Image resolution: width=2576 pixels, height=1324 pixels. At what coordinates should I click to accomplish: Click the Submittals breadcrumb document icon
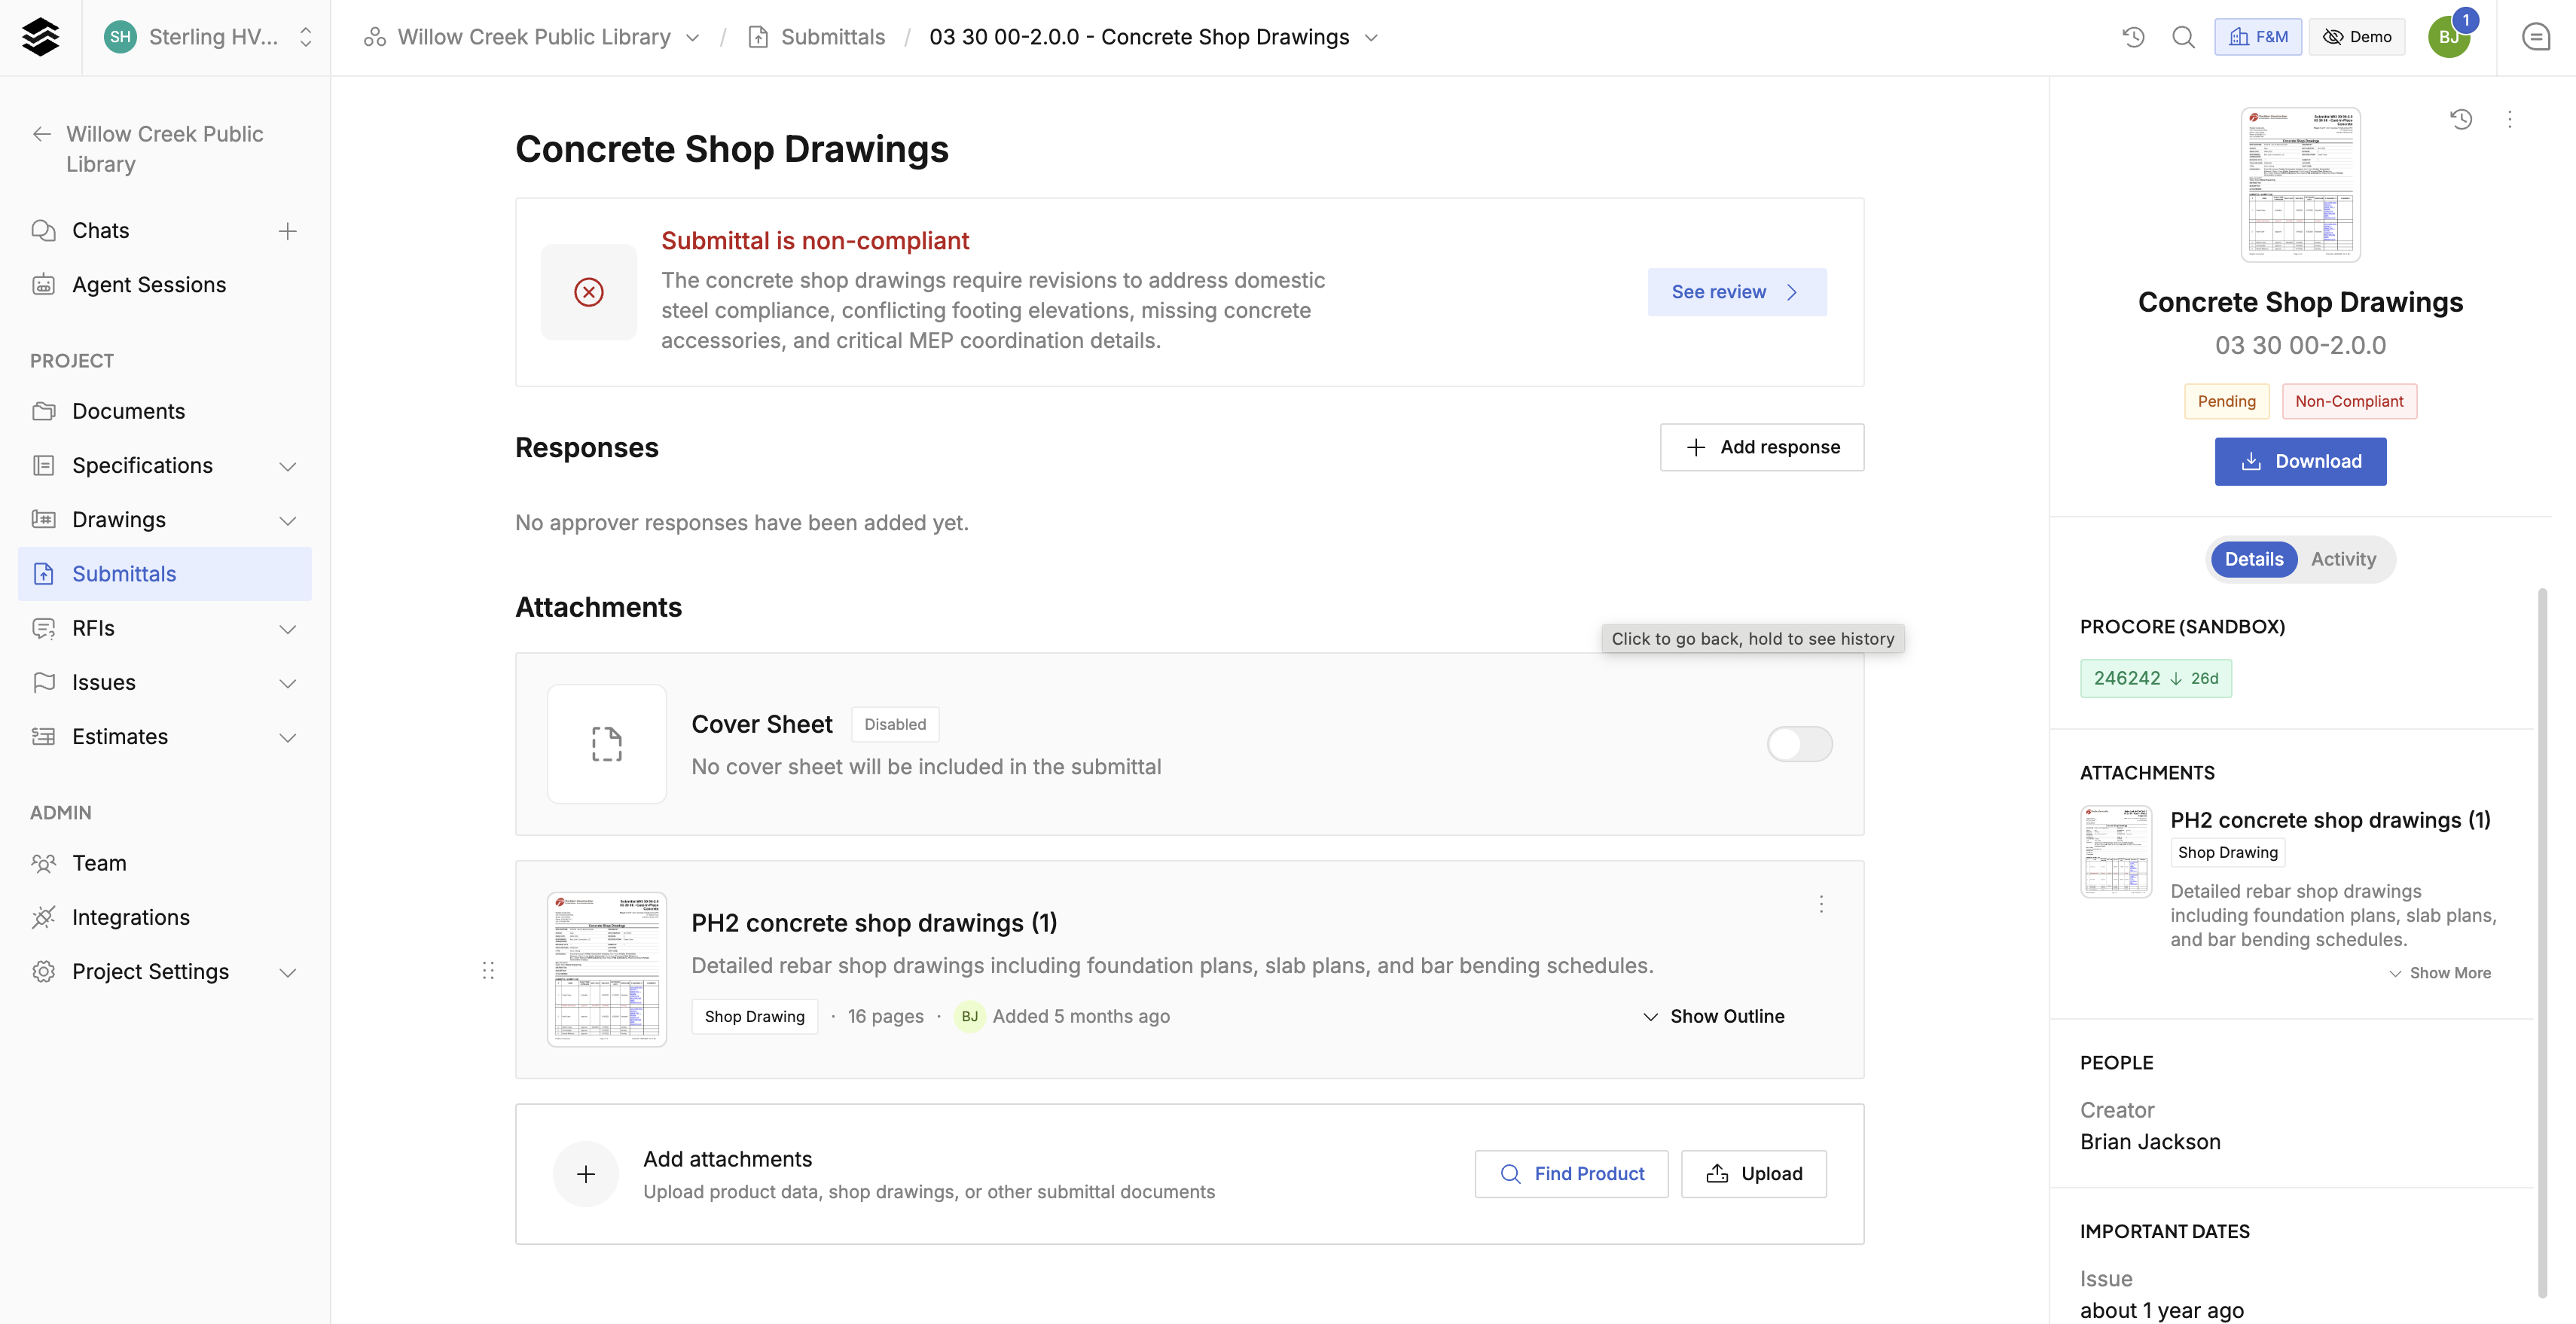(758, 37)
